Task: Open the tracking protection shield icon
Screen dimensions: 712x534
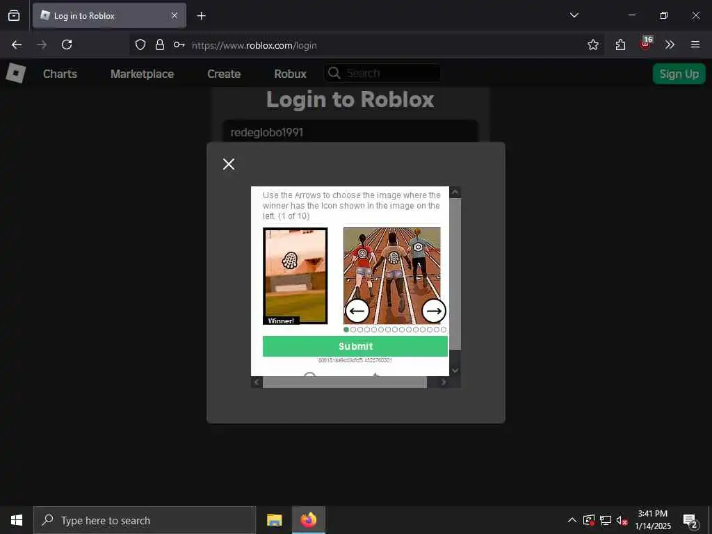Action: pyautogui.click(x=140, y=44)
